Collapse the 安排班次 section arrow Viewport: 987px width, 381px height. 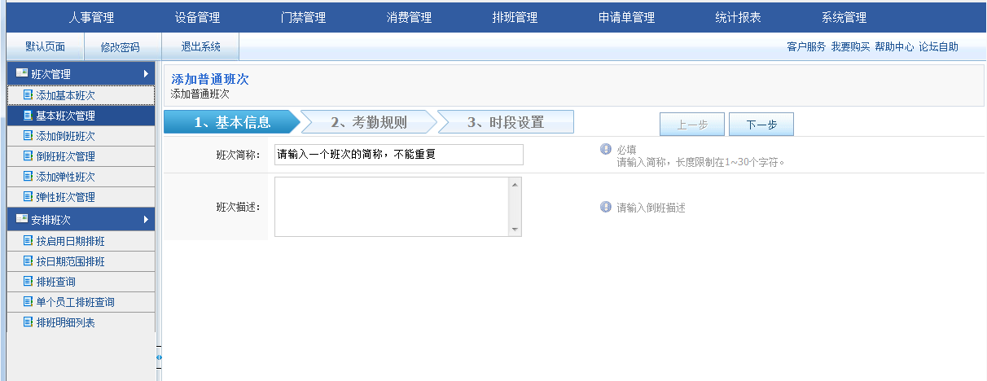click(146, 220)
